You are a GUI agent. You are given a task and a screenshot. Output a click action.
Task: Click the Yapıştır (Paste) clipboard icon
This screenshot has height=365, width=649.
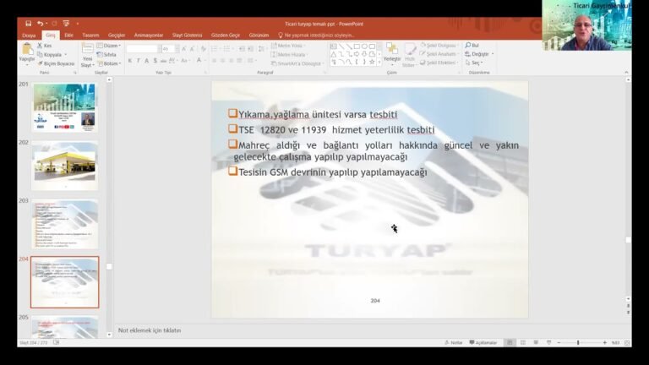click(27, 49)
